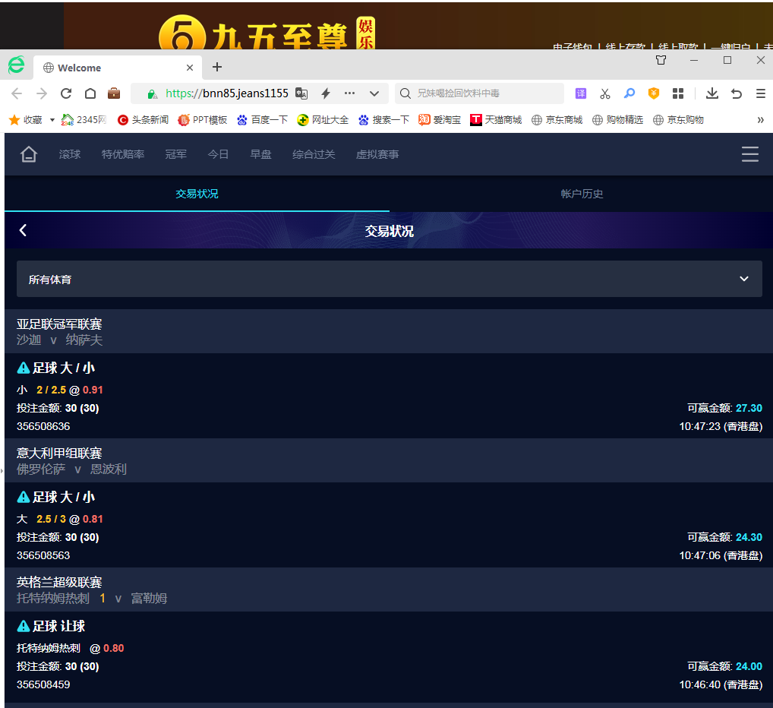Click the search magnifier icon
This screenshot has height=708, width=773.
[405, 93]
